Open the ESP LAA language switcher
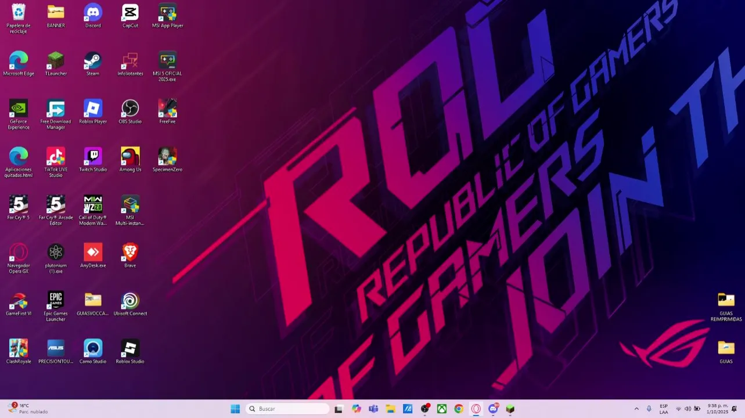Screen dimensions: 745x418 coord(664,409)
